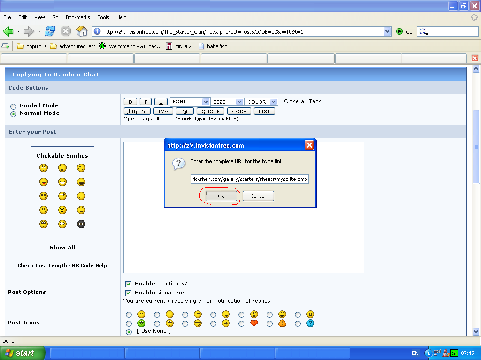Click the Check Post Length link
This screenshot has width=481, height=360.
tap(42, 266)
